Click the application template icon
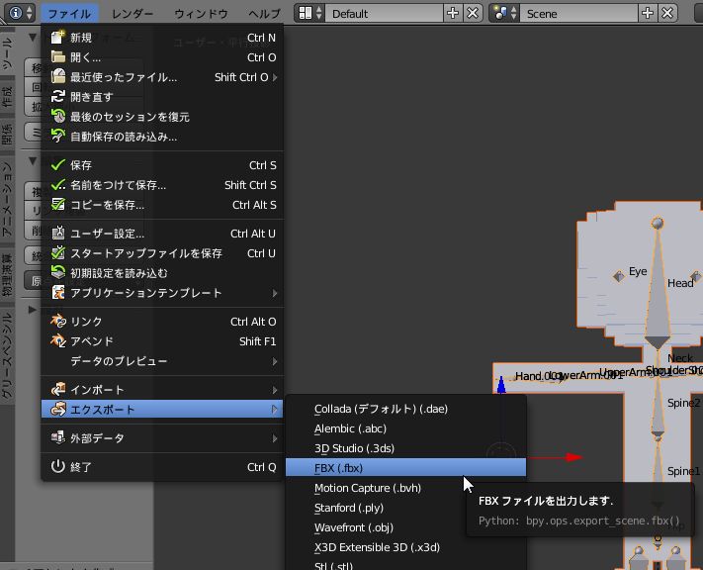703x570 pixels. [x=57, y=293]
